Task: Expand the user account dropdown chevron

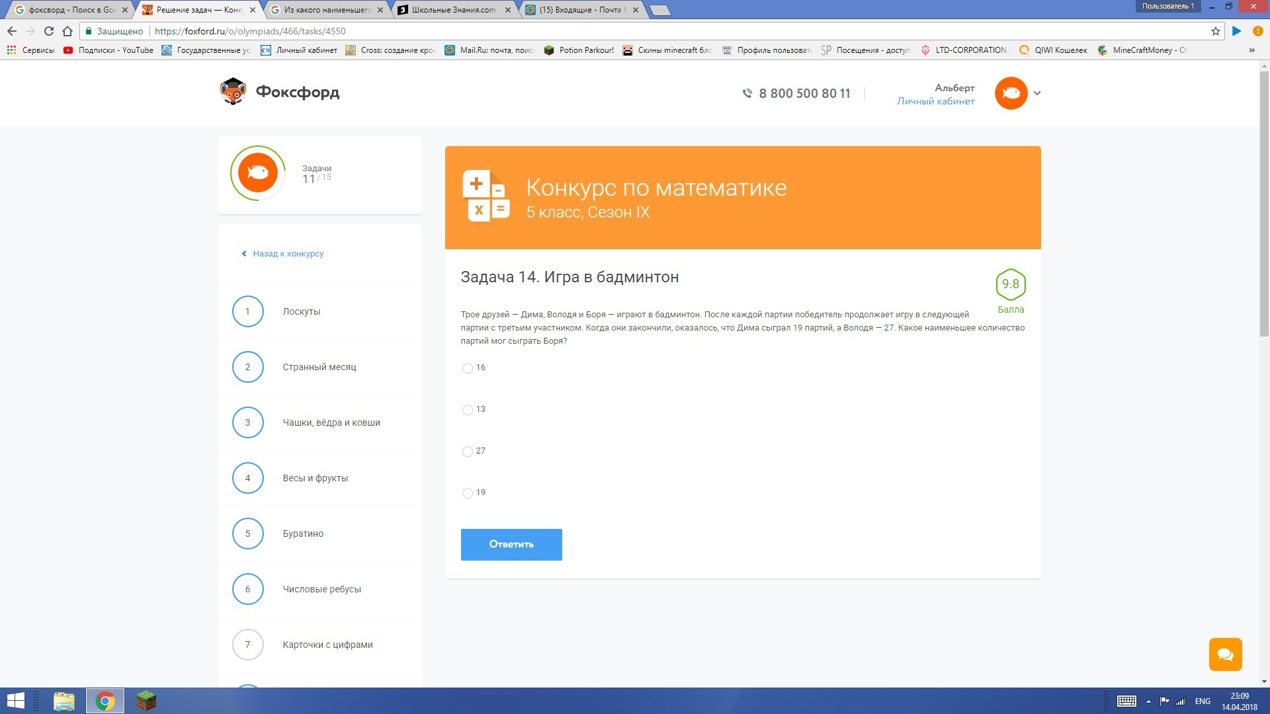Action: 1037,93
